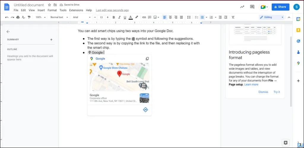Open Google Meet call dropdown
Screen dimensions: 304x148
(264, 7)
